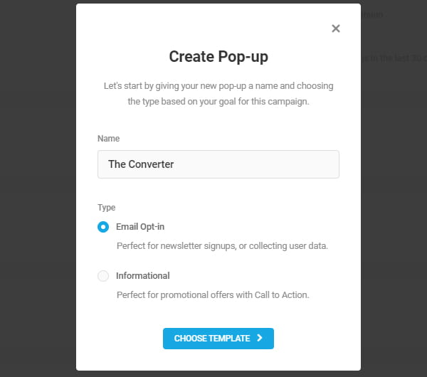Click the Type section label
The width and height of the screenshot is (427, 377).
pos(107,208)
